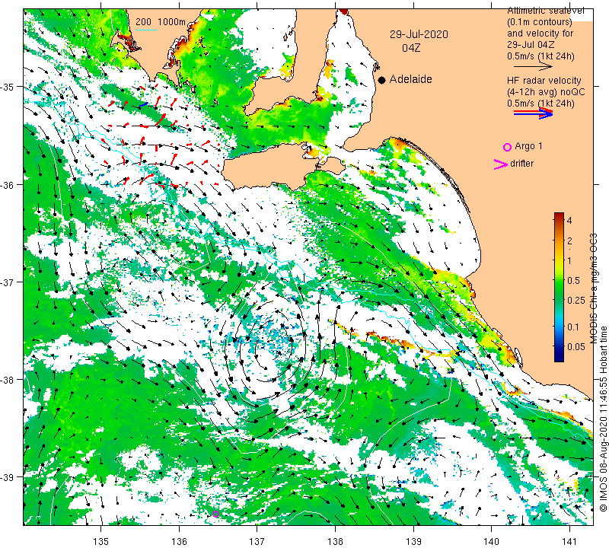609x548 pixels.
Task: Click the "(0.1m contours)" legend text
Action: [x=540, y=22]
